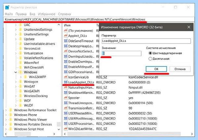Click the ShutdownWarnin... DWORD icon
Image resolution: width=198 pixels, height=140 pixels.
[66, 92]
